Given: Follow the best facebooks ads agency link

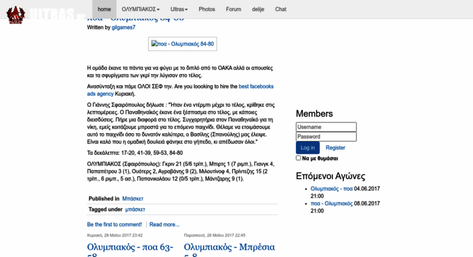Looking at the screenshot, I should pyautogui.click(x=180, y=90).
